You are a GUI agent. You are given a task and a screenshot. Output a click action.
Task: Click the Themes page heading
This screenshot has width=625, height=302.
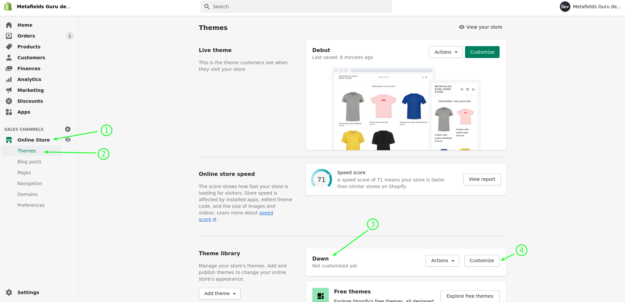coord(213,28)
